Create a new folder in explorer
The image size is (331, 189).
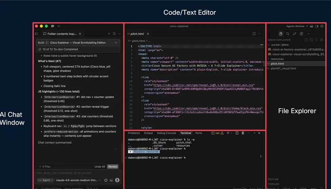pyautogui.click(x=311, y=40)
